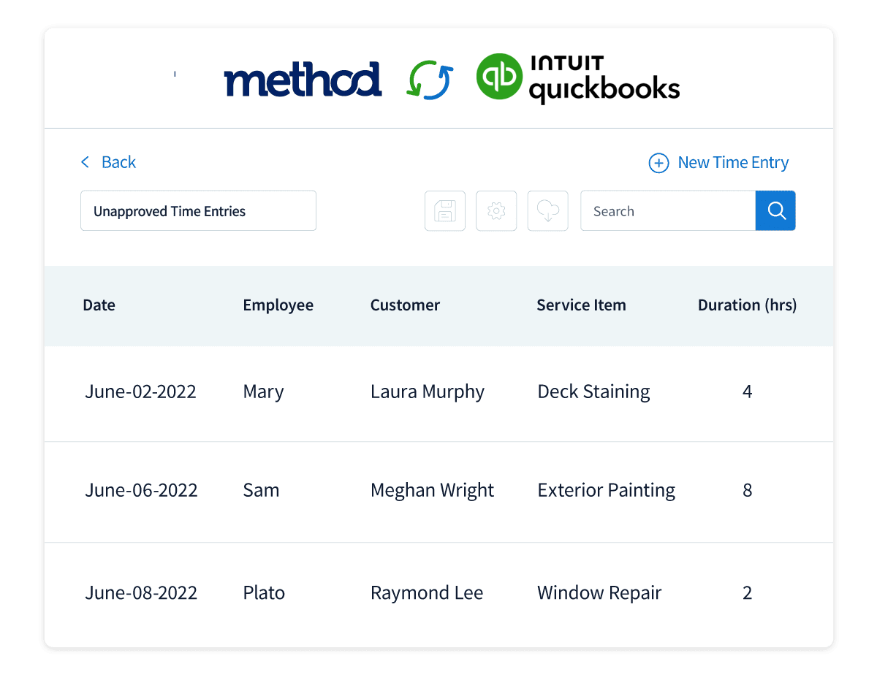Sort by the Customer column header
The height and width of the screenshot is (691, 877).
click(x=405, y=305)
